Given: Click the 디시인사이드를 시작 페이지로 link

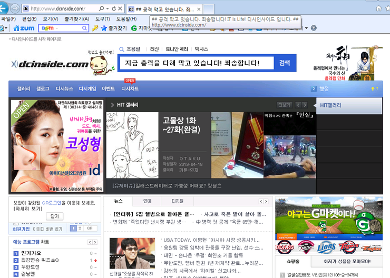Looking at the screenshot, I should 36,39.
